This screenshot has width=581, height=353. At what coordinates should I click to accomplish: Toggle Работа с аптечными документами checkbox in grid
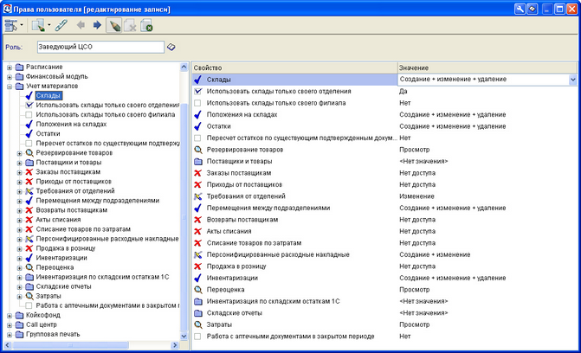(x=198, y=337)
